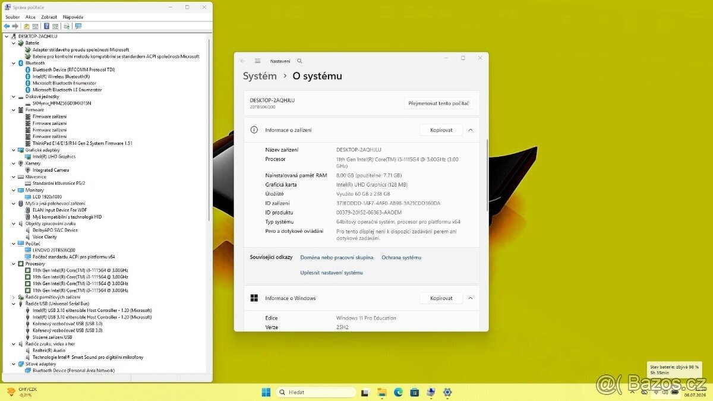Select Voice Clarity device
Image resolution: width=713 pixels, height=401 pixels.
pyautogui.click(x=45, y=237)
